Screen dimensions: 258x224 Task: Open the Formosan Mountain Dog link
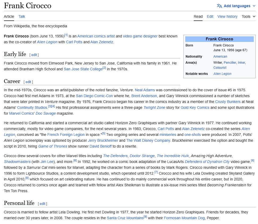click(x=184, y=218)
